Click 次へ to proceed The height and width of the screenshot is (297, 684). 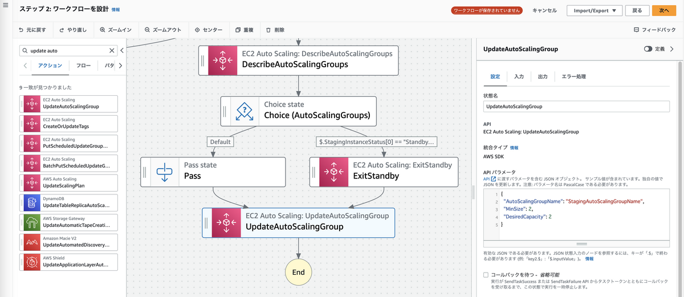pos(664,10)
